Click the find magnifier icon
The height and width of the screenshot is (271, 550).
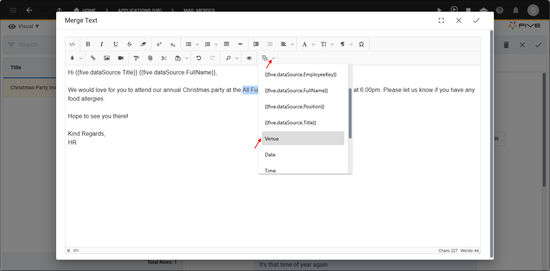[x=228, y=58]
